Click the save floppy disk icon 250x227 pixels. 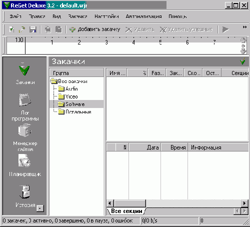tap(32, 29)
